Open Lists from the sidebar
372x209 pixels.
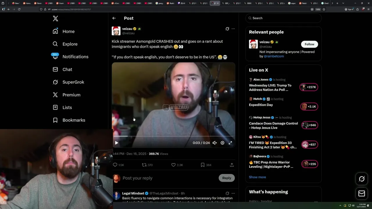click(62, 107)
